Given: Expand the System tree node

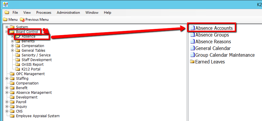Looking at the screenshot, I should pos(7,27).
